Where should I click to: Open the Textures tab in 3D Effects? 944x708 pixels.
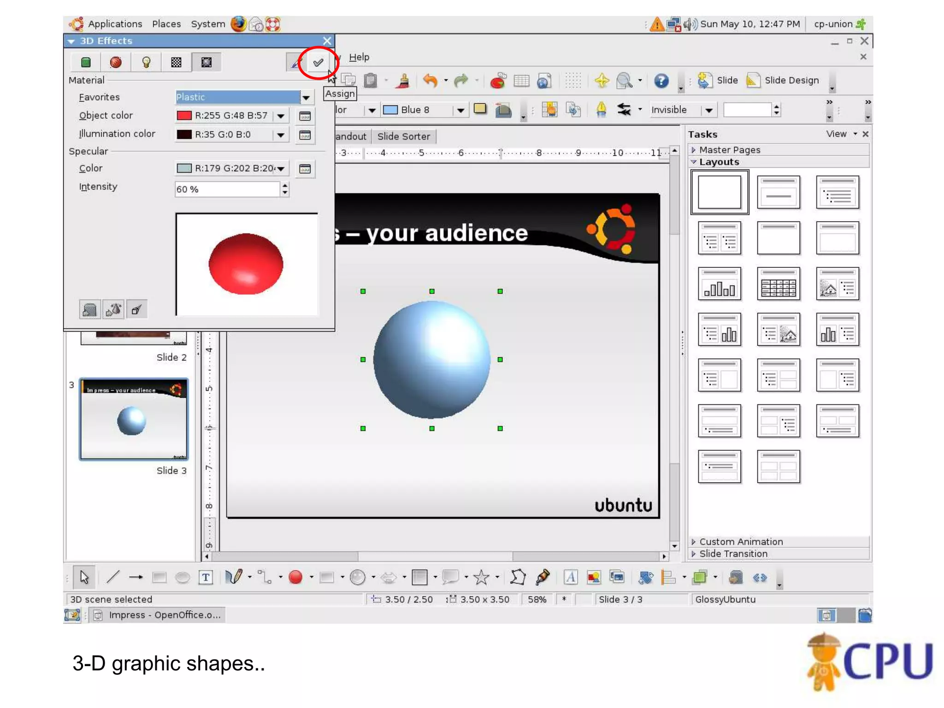coord(176,62)
